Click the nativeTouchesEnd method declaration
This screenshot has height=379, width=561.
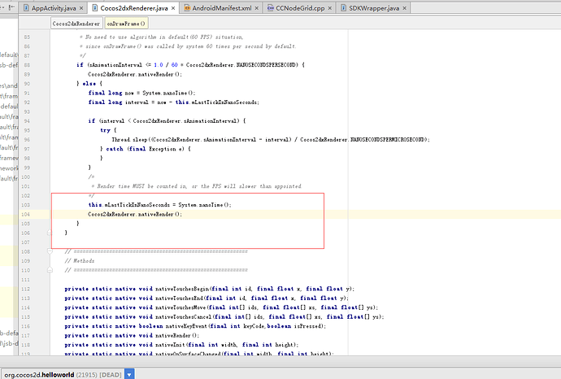click(207, 298)
